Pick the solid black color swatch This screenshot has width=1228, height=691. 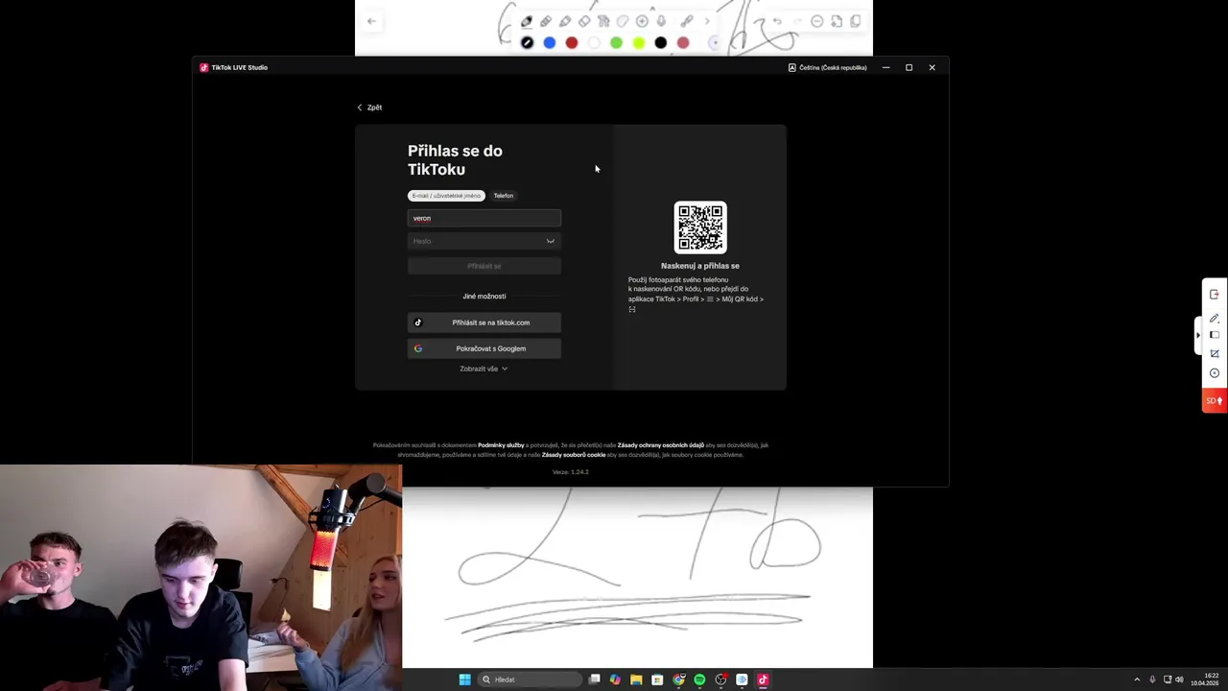(x=660, y=43)
